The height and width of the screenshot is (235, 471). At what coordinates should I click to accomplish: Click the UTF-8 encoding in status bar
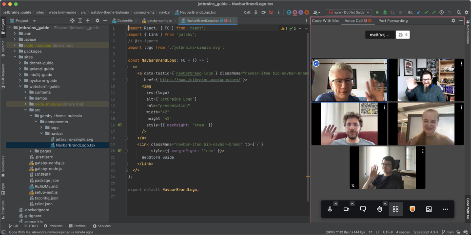click(x=388, y=232)
